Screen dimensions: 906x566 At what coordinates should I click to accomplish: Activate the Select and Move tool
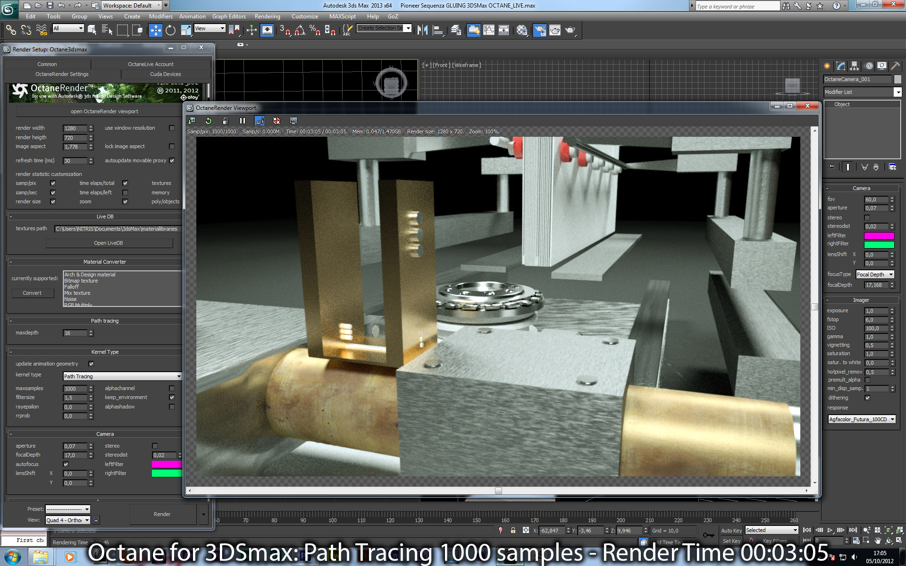click(x=155, y=31)
